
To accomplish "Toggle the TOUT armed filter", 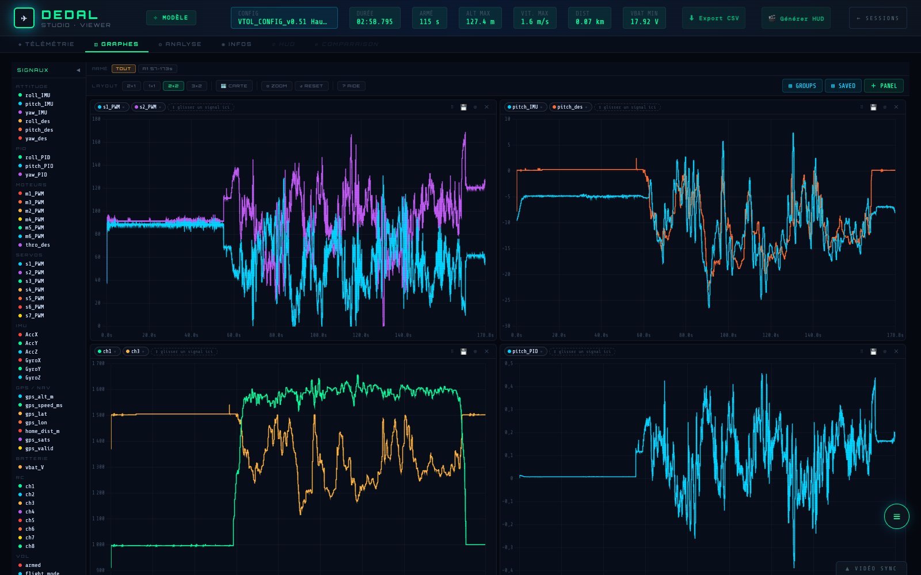I will pyautogui.click(x=123, y=68).
